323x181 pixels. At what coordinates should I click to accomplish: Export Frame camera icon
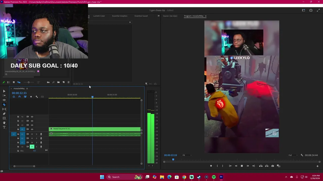coord(273,166)
